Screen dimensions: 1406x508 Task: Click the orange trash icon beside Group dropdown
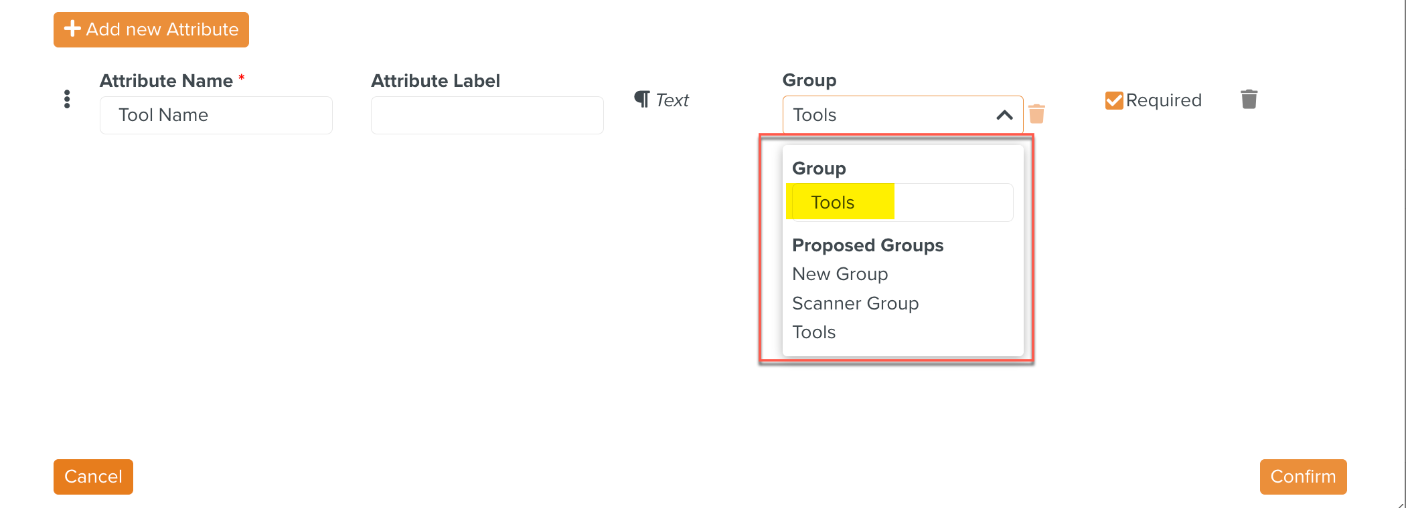click(x=1037, y=114)
